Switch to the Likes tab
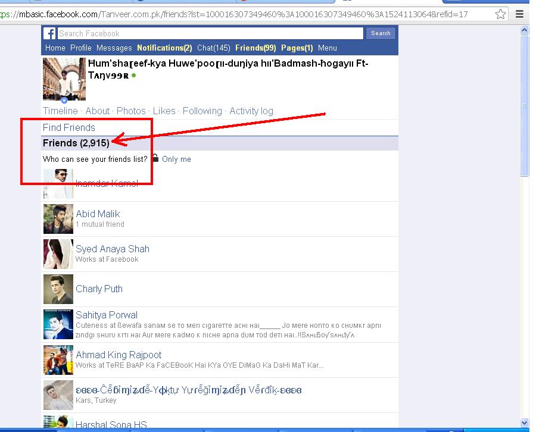Image resolution: width=533 pixels, height=432 pixels. 164,111
